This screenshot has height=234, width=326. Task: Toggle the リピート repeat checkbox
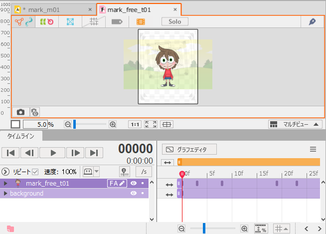click(x=35, y=172)
